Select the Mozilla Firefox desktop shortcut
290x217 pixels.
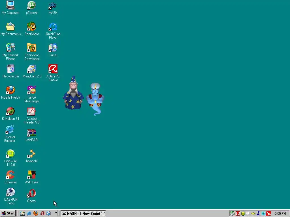tap(10, 92)
